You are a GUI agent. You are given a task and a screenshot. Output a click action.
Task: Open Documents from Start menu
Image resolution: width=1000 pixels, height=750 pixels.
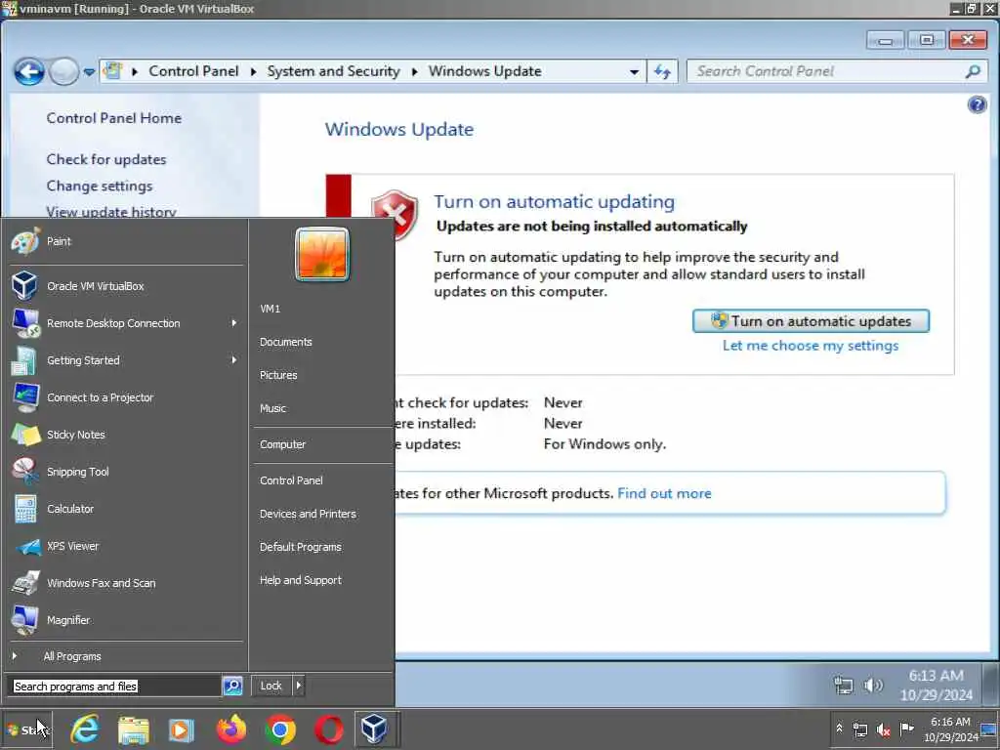point(286,342)
